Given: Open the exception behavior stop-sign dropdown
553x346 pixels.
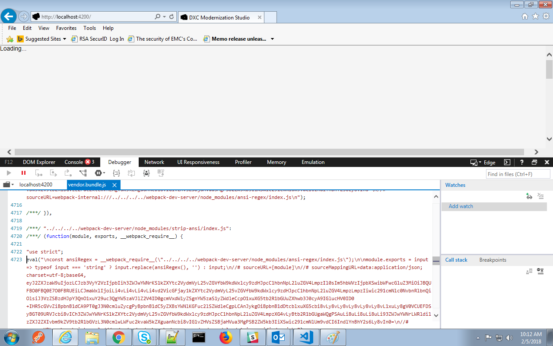Looking at the screenshot, I should [100, 173].
